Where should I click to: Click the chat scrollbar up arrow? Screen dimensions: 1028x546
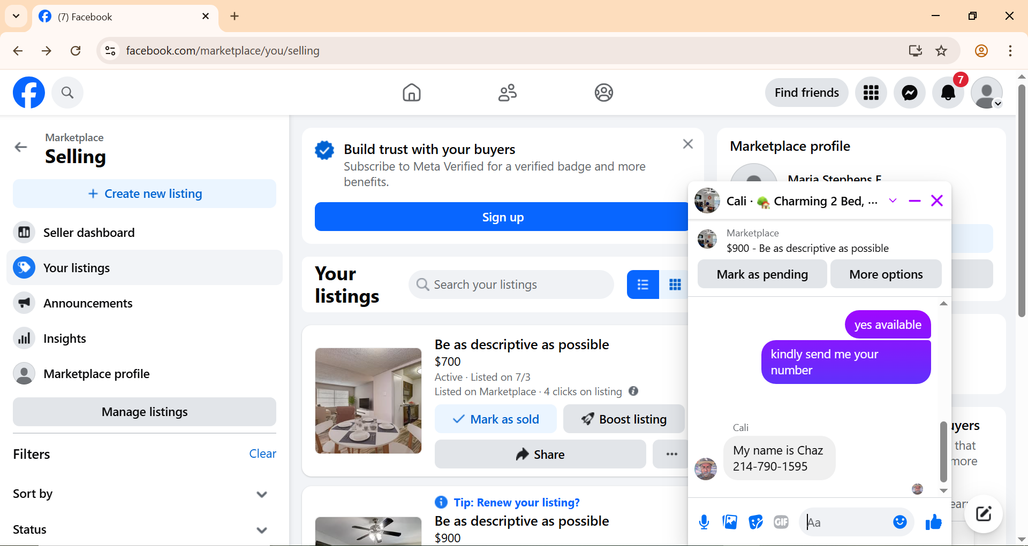[x=943, y=303]
